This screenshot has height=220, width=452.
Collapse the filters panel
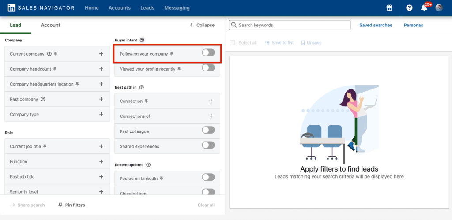[x=202, y=25]
